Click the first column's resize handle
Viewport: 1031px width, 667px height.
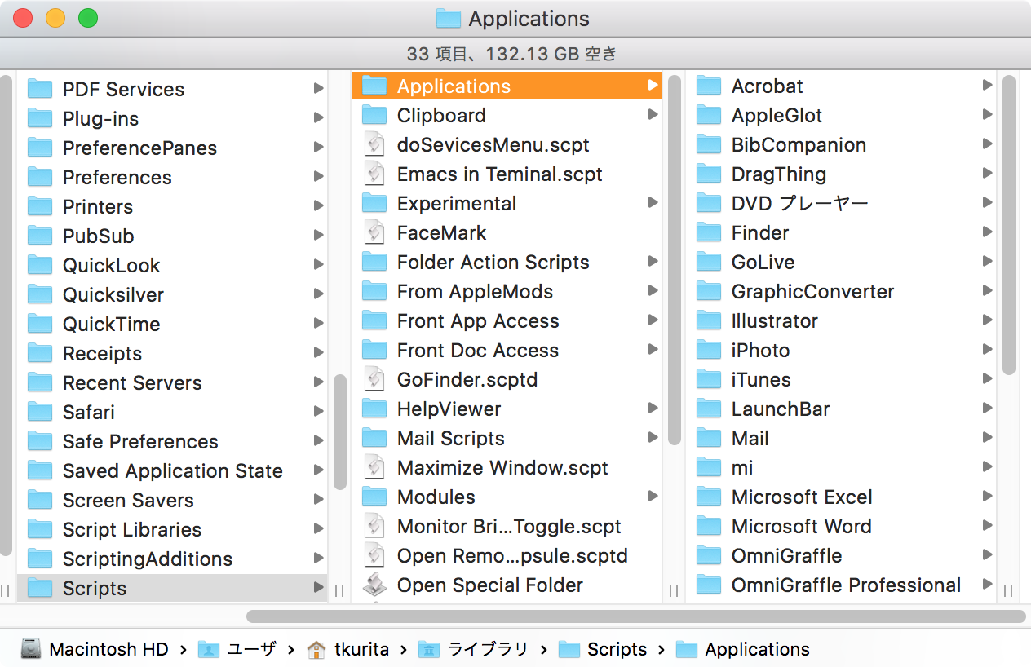point(339,590)
